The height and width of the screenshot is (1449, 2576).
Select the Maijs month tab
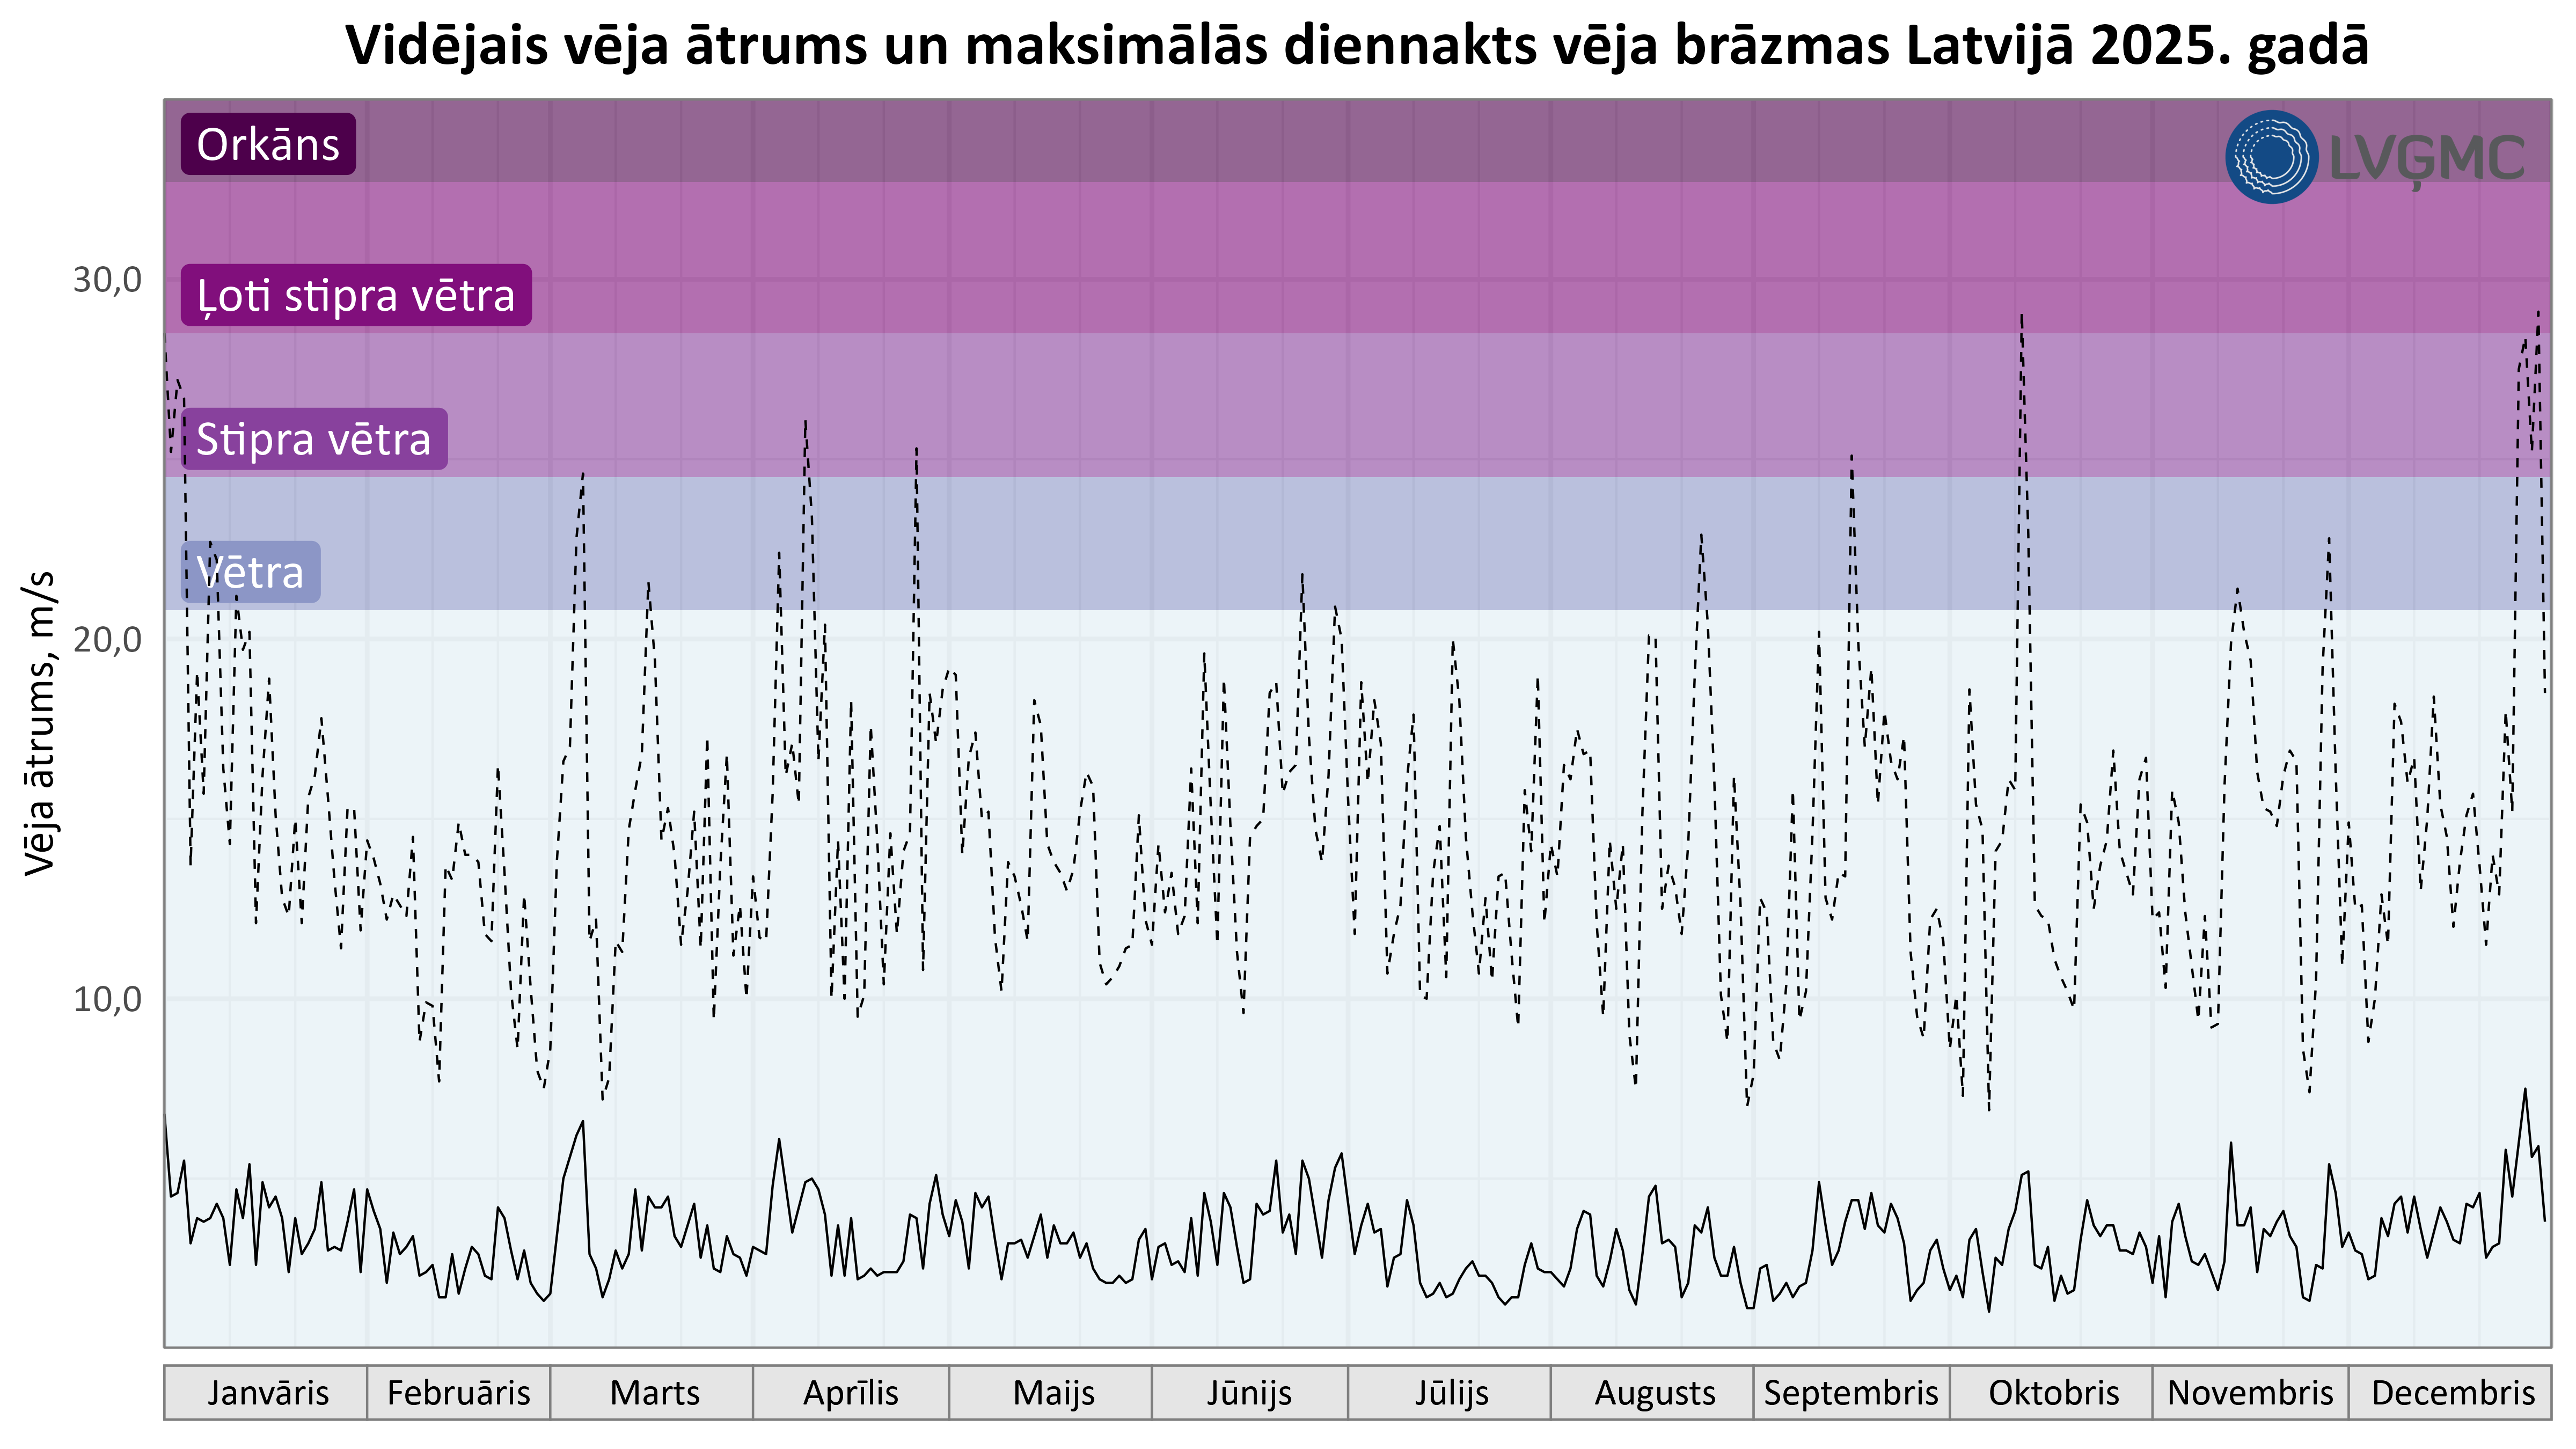coord(1053,1392)
